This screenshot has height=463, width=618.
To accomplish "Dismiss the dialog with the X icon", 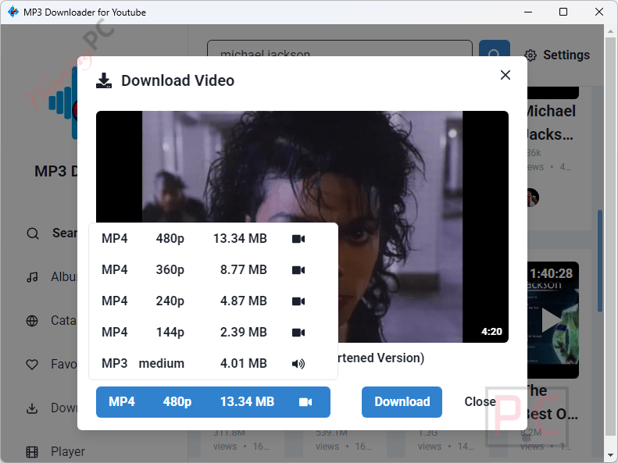I will point(505,75).
